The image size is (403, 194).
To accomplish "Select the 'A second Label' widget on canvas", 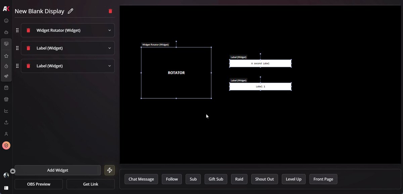I will (x=260, y=63).
